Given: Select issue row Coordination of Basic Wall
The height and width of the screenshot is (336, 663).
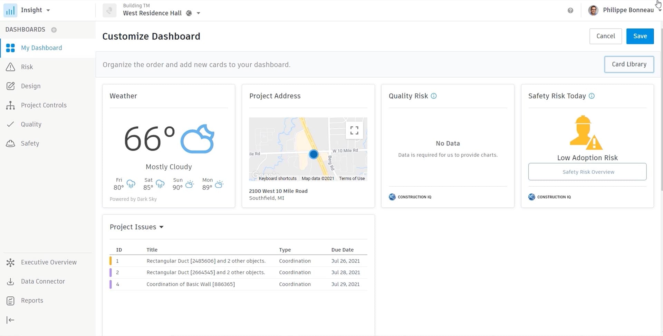Looking at the screenshot, I should pos(191,284).
